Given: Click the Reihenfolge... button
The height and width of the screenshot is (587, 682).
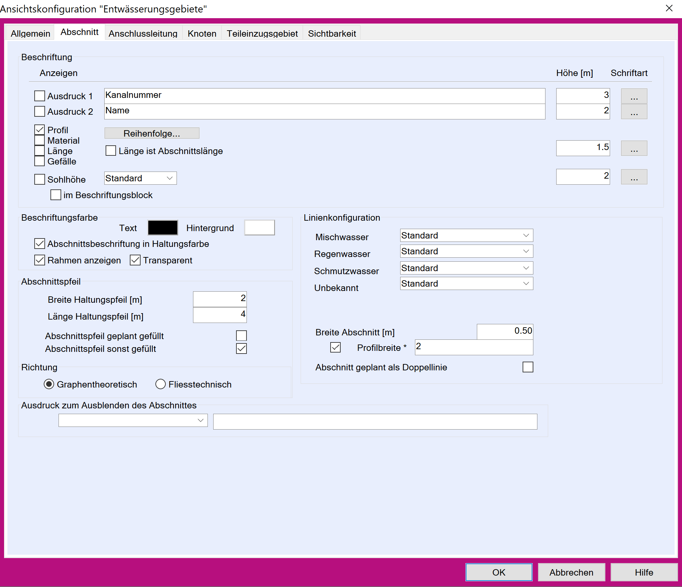Looking at the screenshot, I should tap(152, 133).
